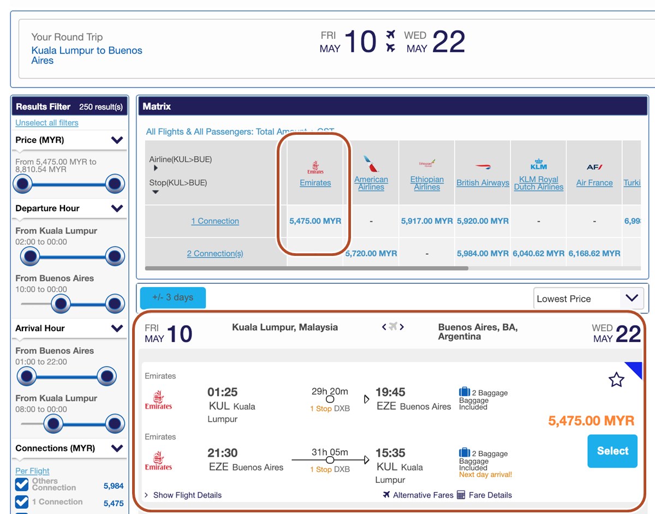Click the previous-day arrow beside plane icon
Image resolution: width=655 pixels, height=514 pixels.
384,327
